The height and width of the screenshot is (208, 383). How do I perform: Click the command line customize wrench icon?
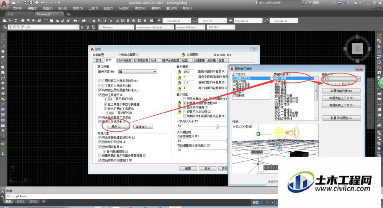tap(3, 196)
